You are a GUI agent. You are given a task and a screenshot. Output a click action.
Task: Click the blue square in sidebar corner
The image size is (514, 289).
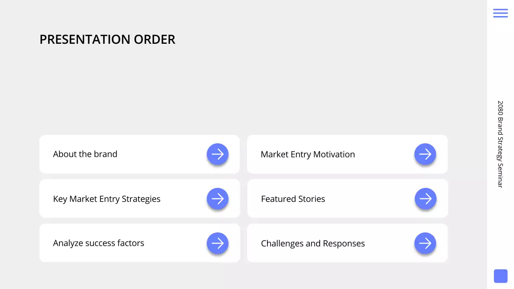[500, 276]
